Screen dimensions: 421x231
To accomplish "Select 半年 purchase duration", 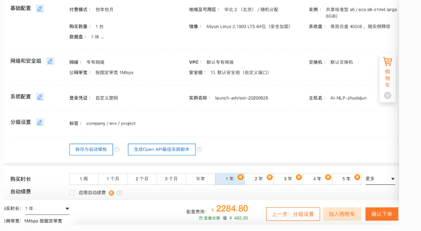I will (x=201, y=179).
